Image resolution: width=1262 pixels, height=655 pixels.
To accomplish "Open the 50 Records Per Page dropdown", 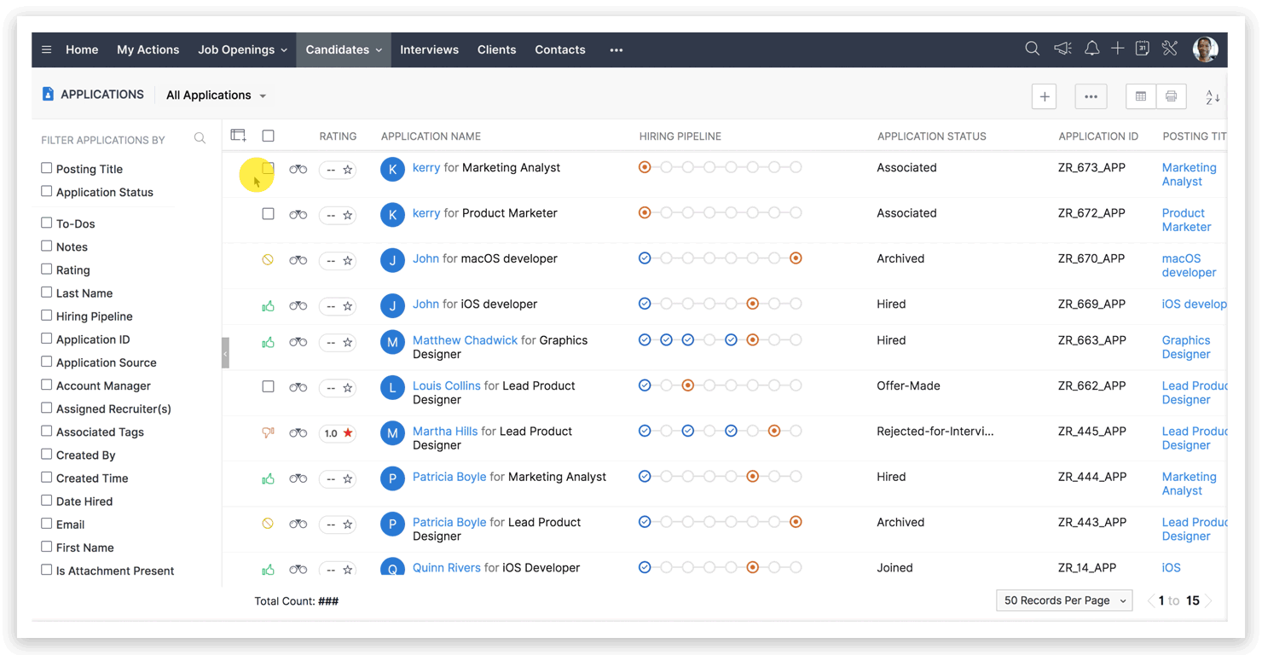I will [1063, 600].
